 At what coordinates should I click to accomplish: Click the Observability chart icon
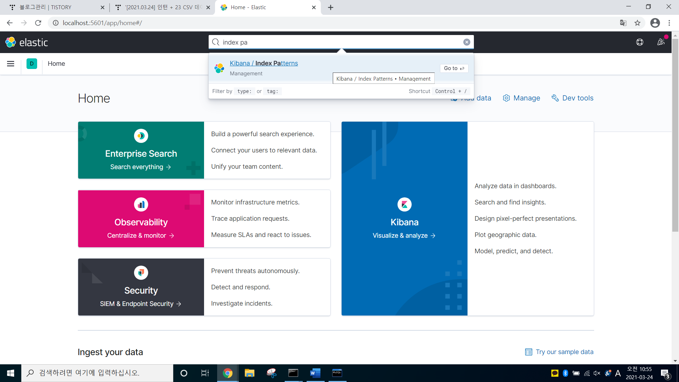[x=141, y=204]
